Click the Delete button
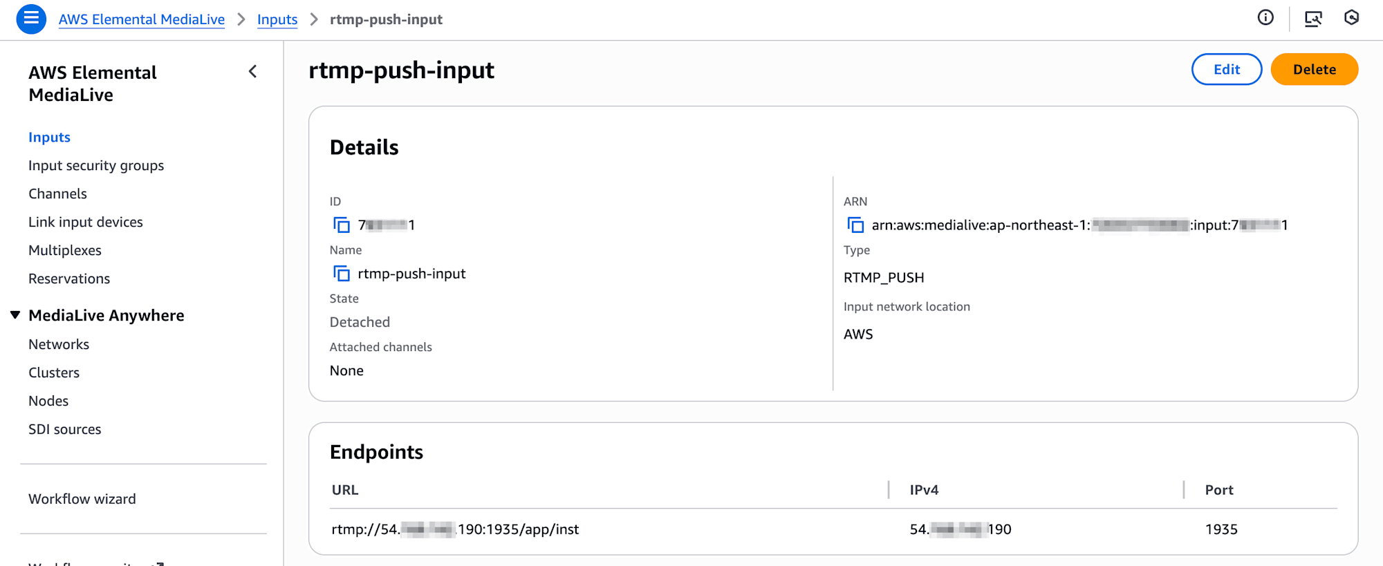1383x566 pixels. coord(1314,69)
